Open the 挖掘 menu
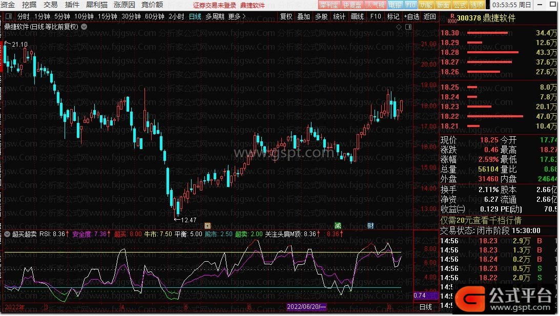560x316 pixels. [29, 5]
